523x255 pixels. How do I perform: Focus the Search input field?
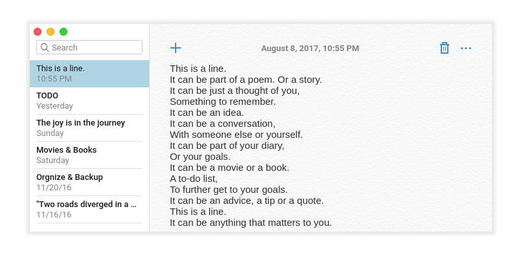pos(89,47)
